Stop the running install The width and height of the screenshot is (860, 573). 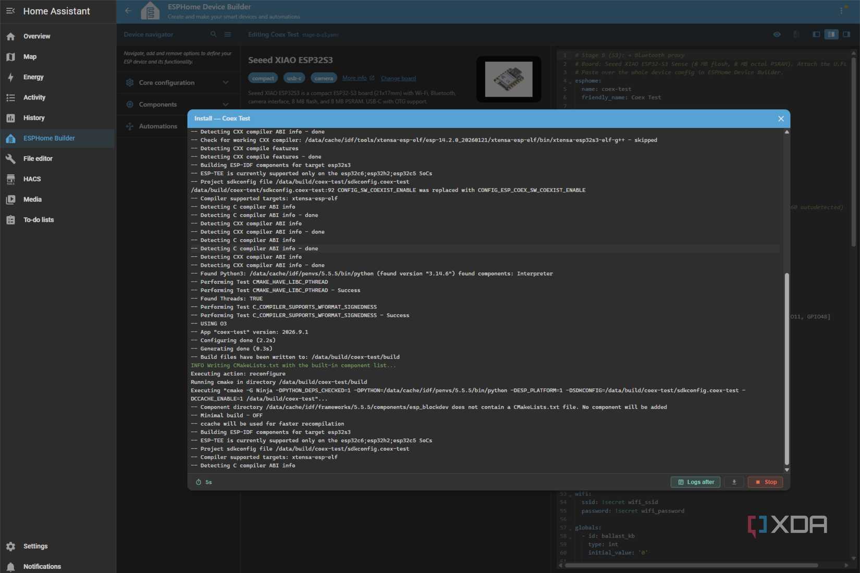765,482
